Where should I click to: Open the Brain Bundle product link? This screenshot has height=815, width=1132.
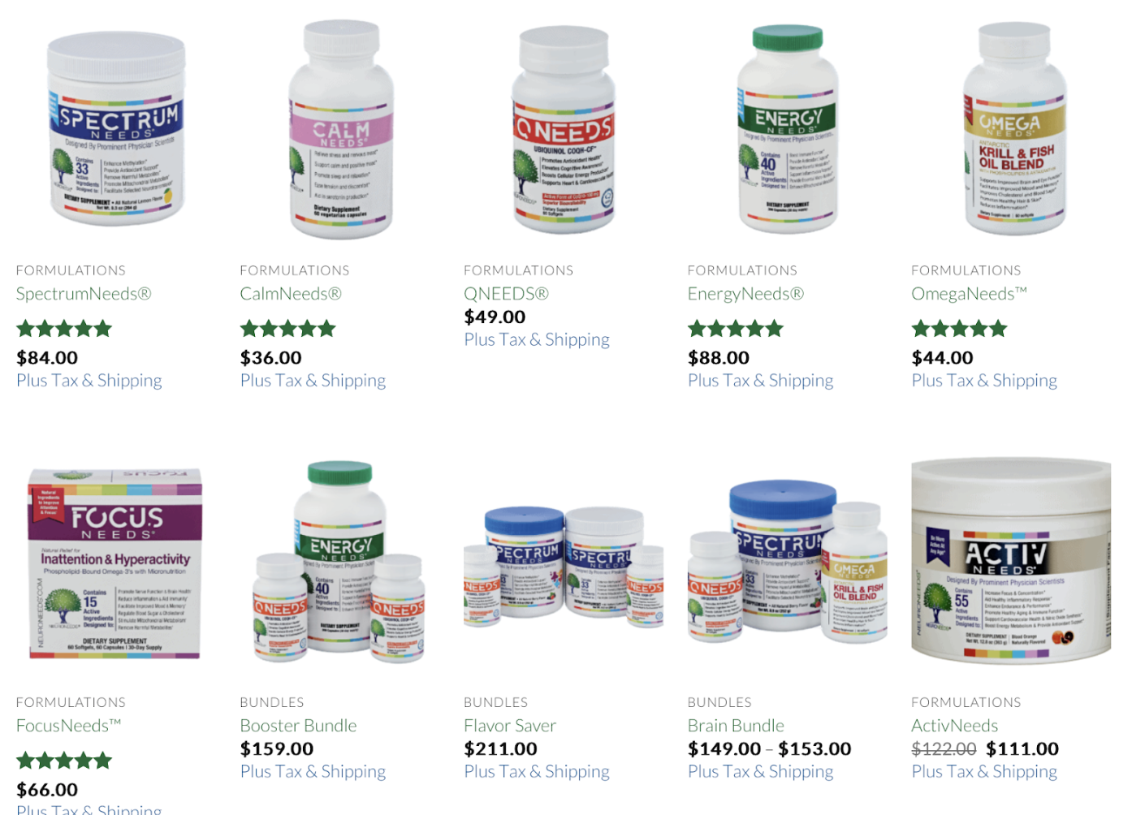[736, 726]
